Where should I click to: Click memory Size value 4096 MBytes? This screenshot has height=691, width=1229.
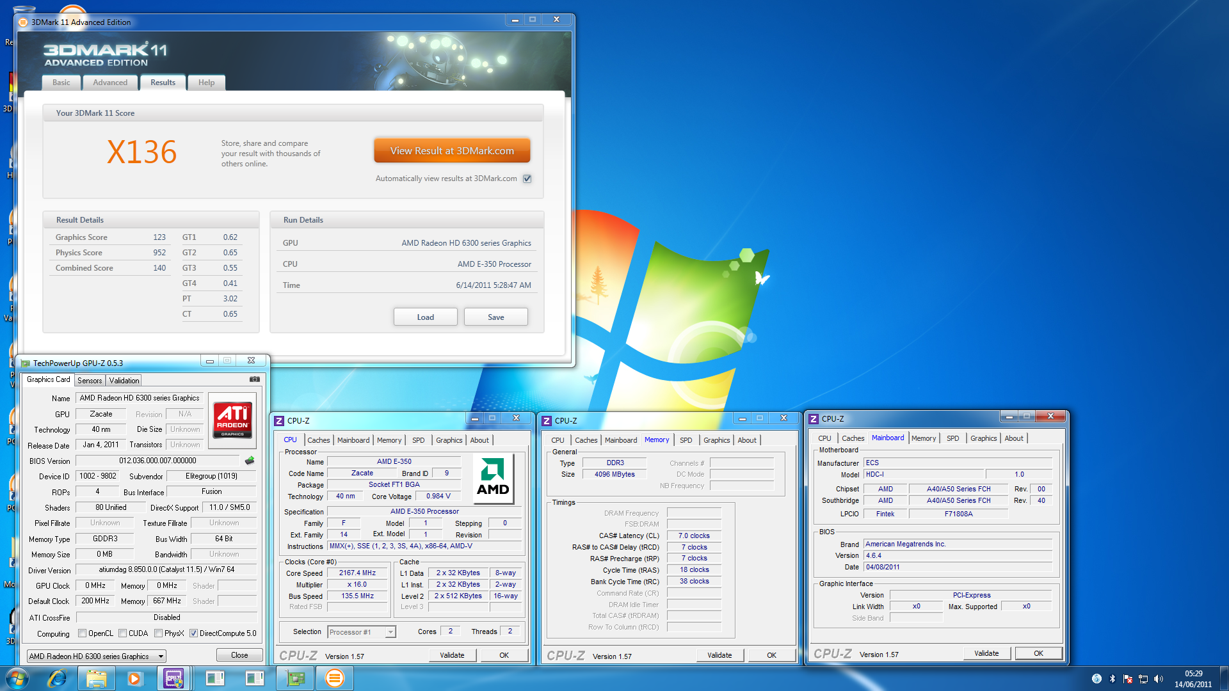point(614,475)
